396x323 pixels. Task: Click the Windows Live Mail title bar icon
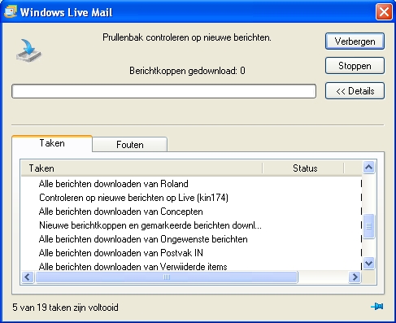coord(11,12)
